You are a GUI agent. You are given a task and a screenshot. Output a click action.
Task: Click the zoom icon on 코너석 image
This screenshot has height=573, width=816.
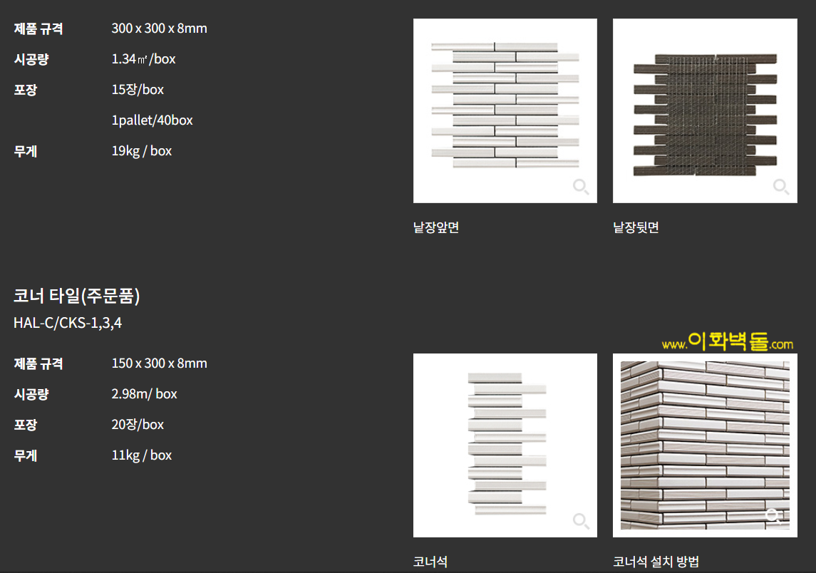(x=581, y=521)
